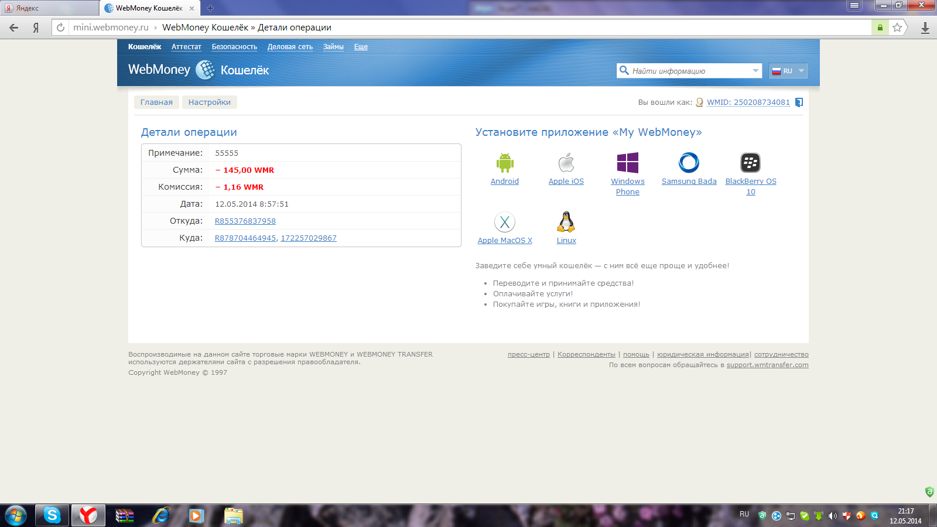Image resolution: width=937 pixels, height=527 pixels.
Task: Click the Samsung Bada icon
Action: coord(689,163)
